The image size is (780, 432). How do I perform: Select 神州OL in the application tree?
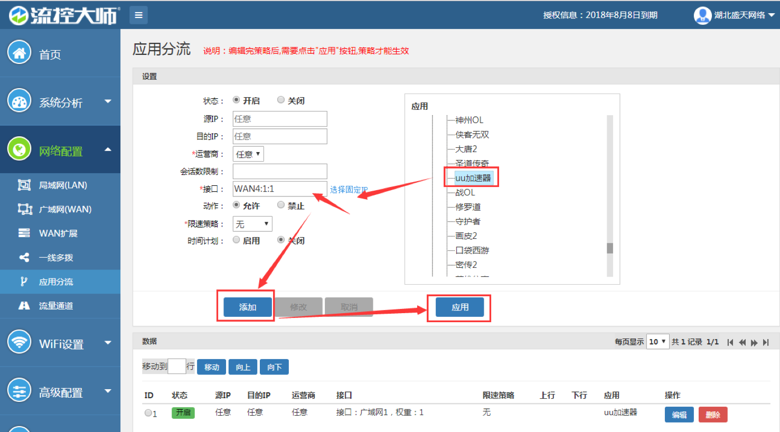469,120
